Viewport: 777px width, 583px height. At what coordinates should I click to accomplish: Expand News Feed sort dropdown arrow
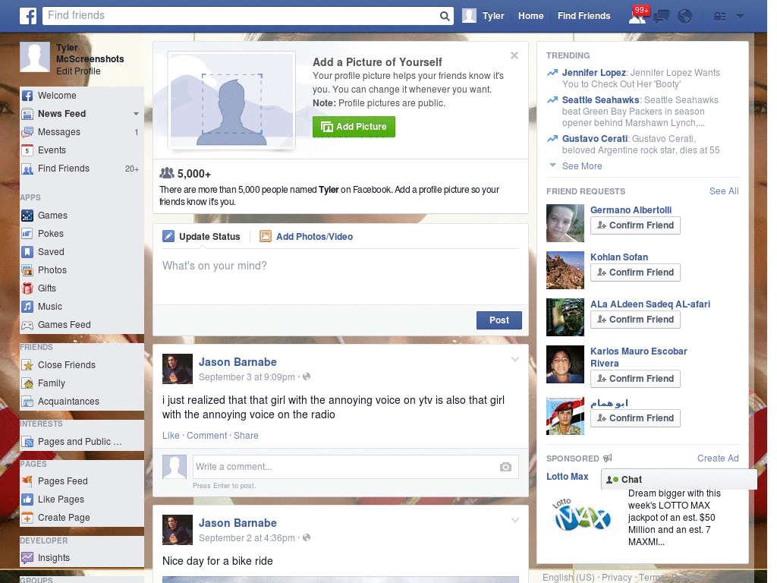(136, 114)
